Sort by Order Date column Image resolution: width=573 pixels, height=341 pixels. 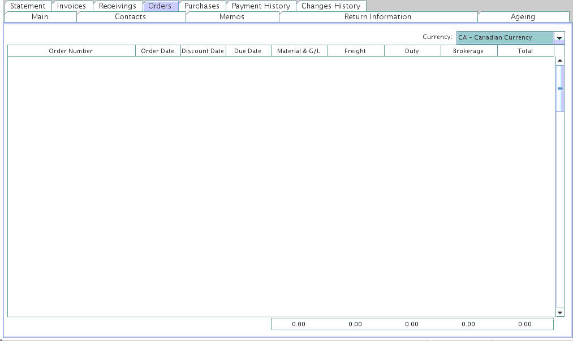(x=158, y=51)
